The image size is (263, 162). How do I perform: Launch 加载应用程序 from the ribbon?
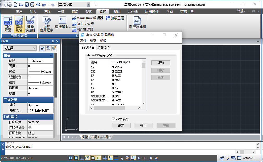point(46,24)
